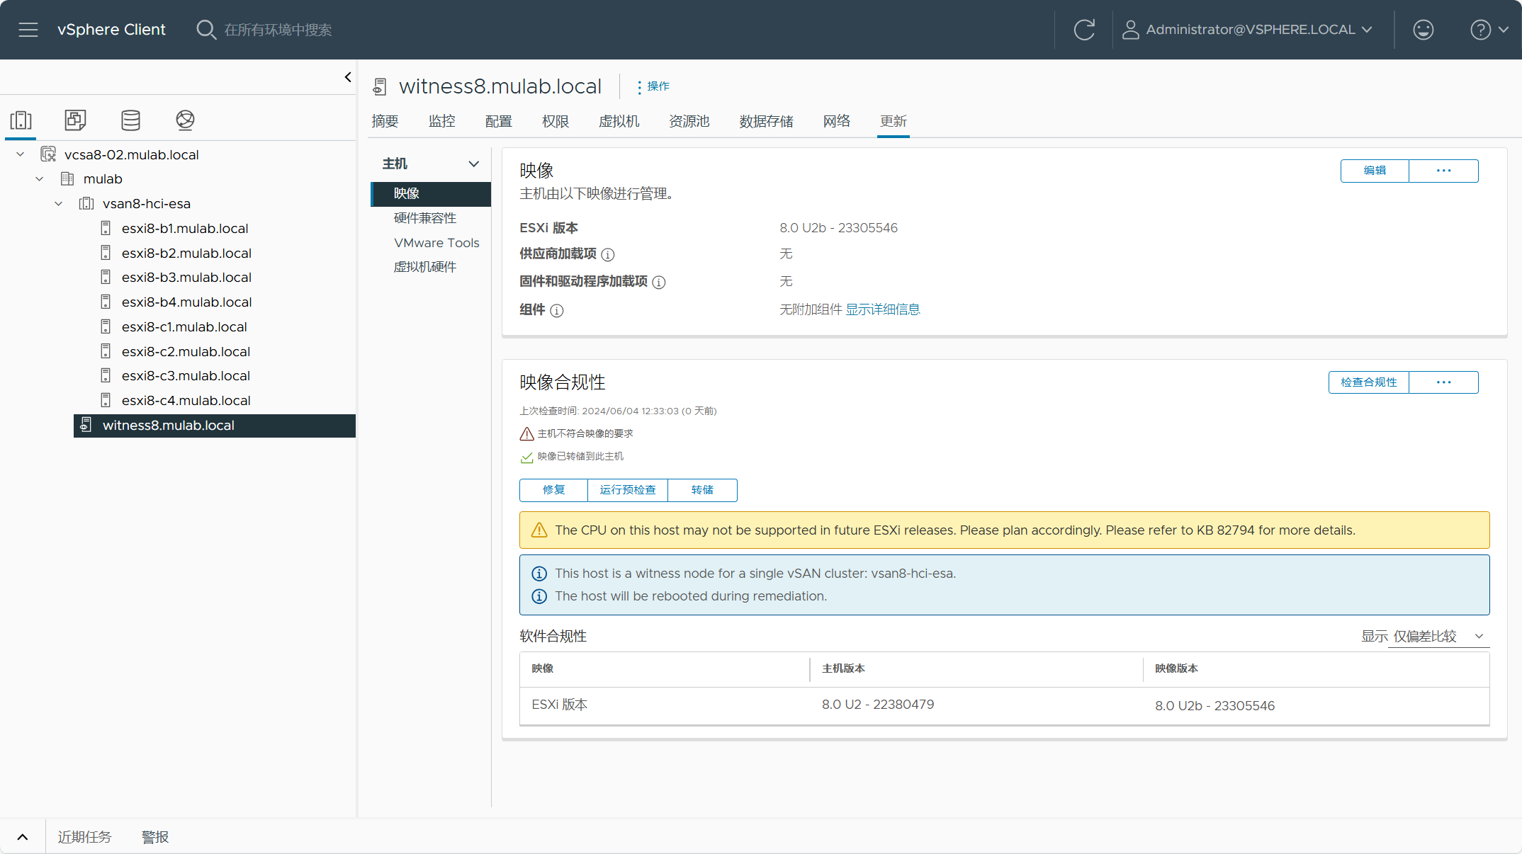Click the global search magnifier icon
Image resolution: width=1522 pixels, height=854 pixels.
click(x=205, y=30)
